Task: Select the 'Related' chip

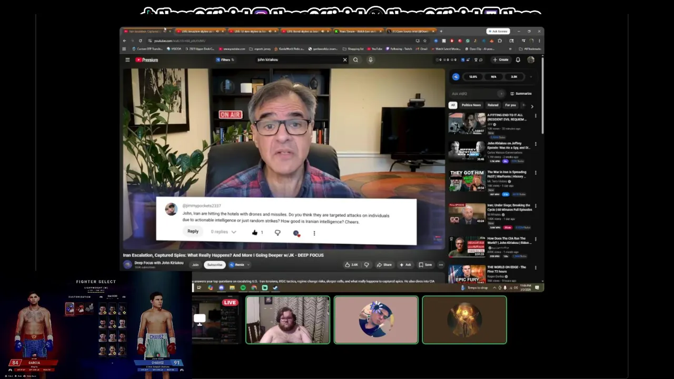Action: pos(493,105)
